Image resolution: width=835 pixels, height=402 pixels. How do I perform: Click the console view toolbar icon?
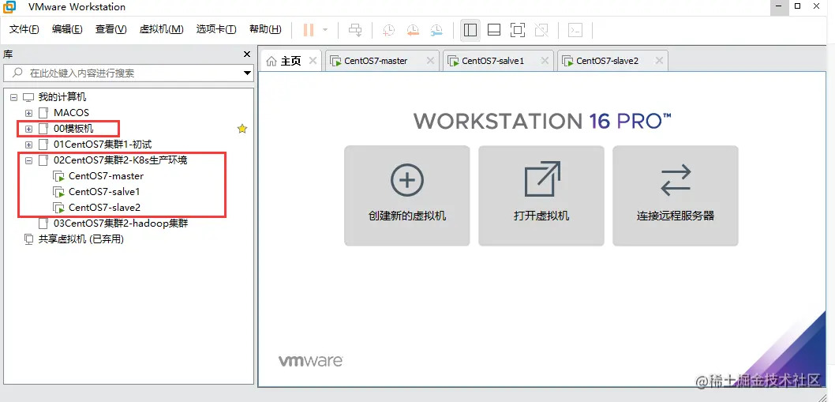[x=575, y=30]
